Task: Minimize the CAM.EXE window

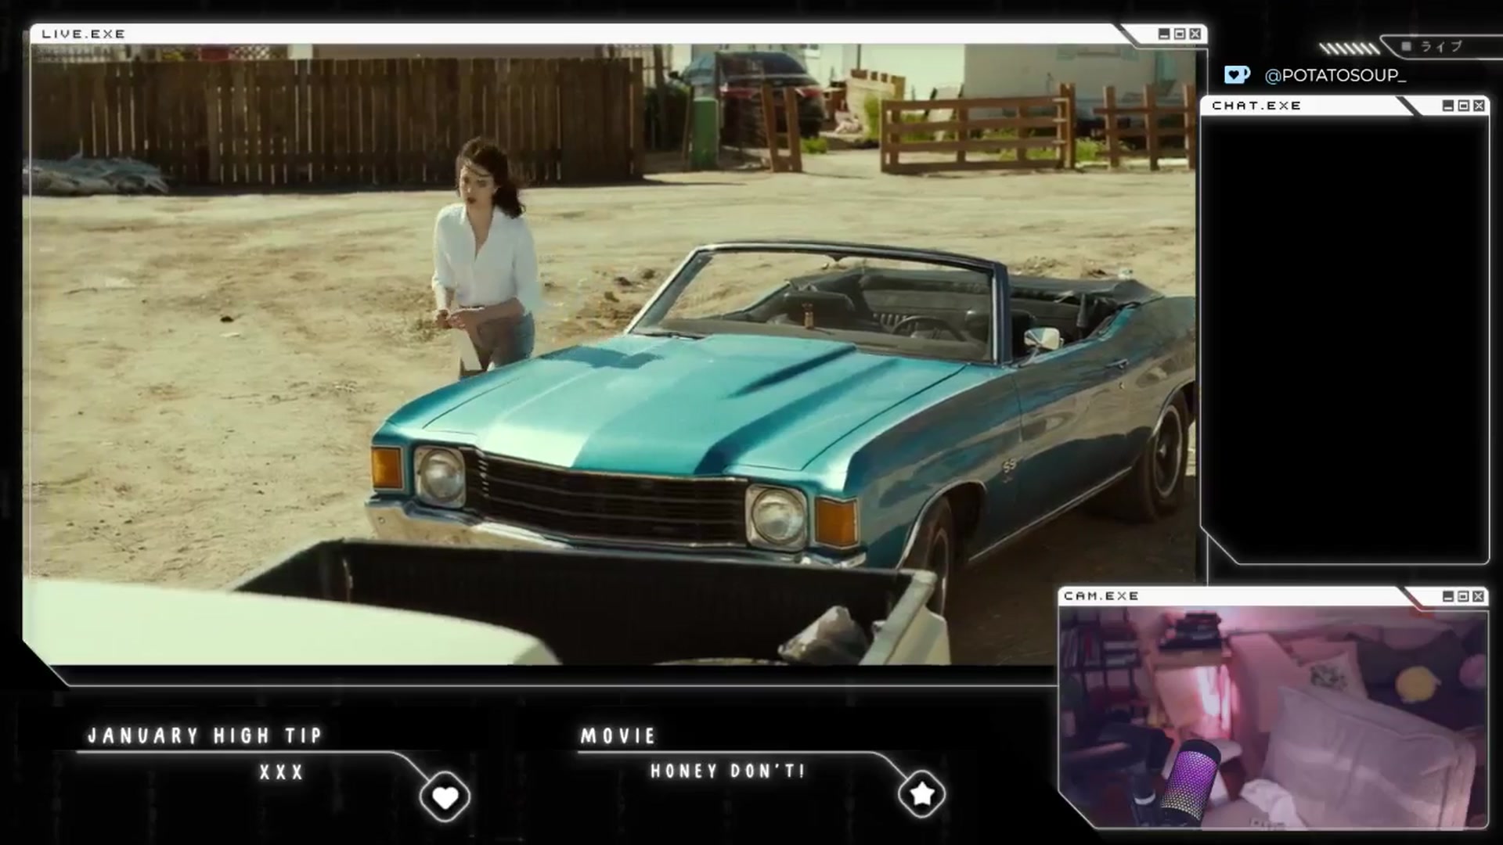Action: pyautogui.click(x=1448, y=596)
